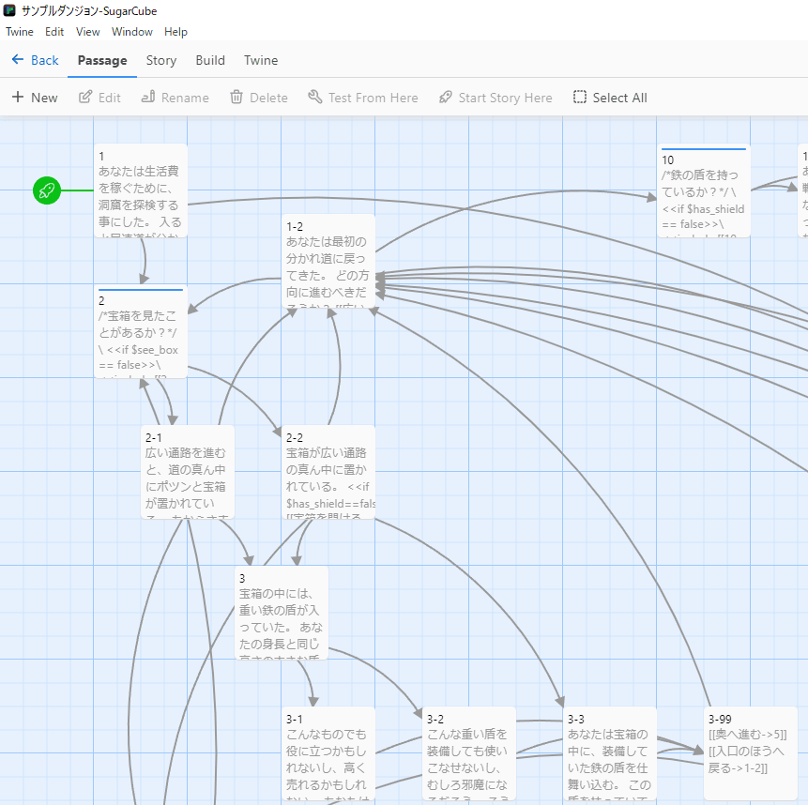This screenshot has height=805, width=808.
Task: Select passage card titled 2-2
Action: 328,472
